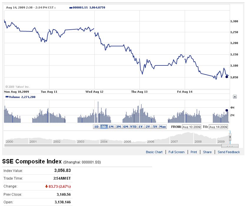Choose the 2Y time range
This screenshot has width=245, height=206.
click(148, 127)
